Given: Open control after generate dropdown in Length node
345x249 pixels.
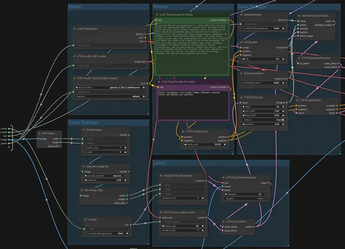Looking at the screenshot, I should pyautogui.click(x=108, y=234).
